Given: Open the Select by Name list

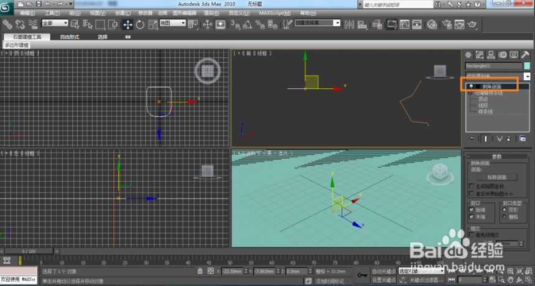Looking at the screenshot, I should tap(87, 24).
